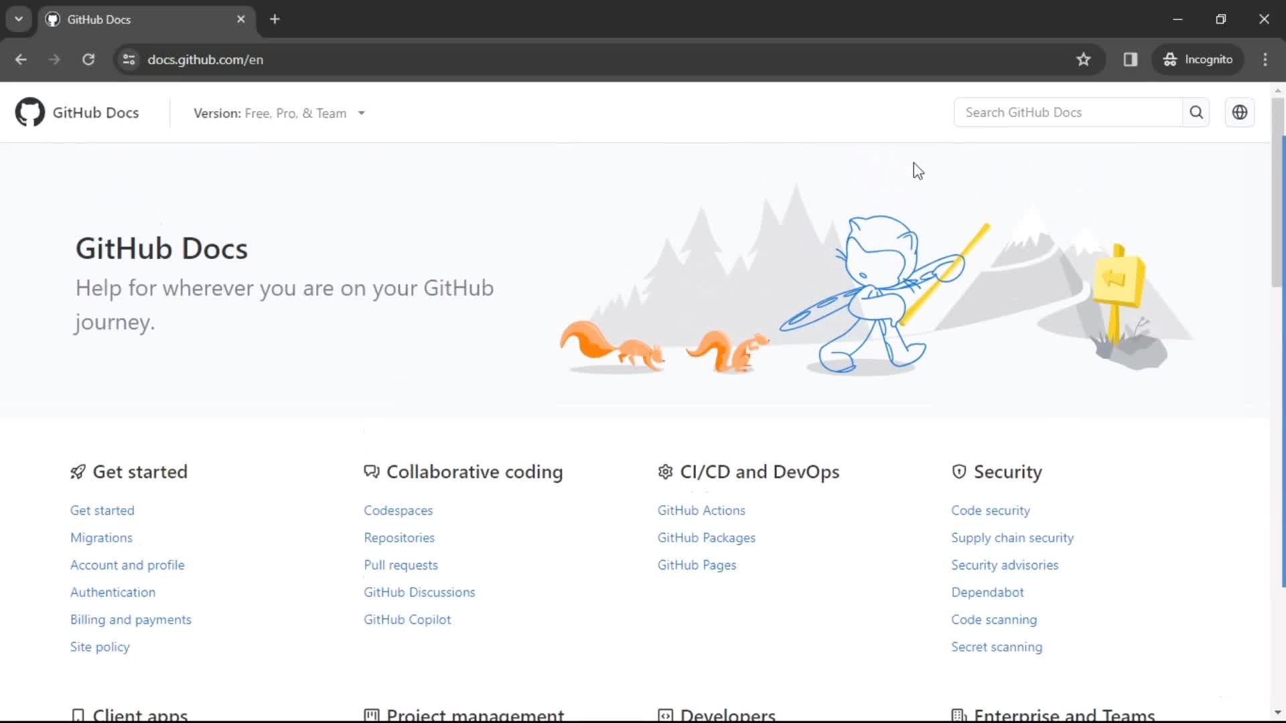Select the GitHub Docs browser tab
Image resolution: width=1286 pixels, height=723 pixels.
[x=146, y=19]
